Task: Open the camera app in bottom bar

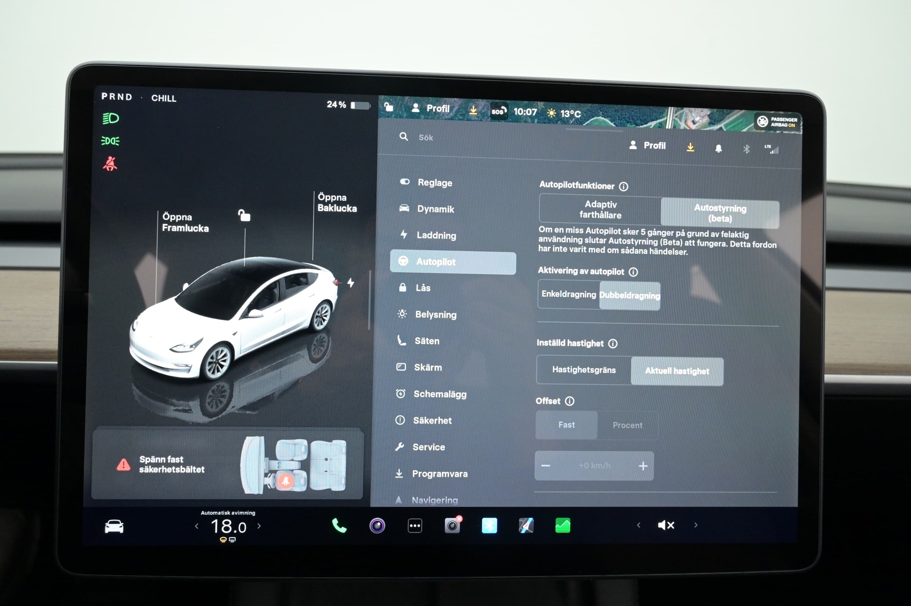Action: coord(377,525)
